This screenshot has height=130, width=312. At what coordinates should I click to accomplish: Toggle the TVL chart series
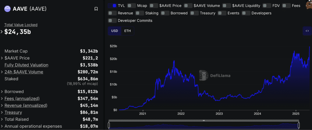pos(112,5)
